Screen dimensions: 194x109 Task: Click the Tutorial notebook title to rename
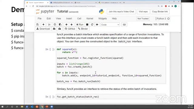click(62, 12)
